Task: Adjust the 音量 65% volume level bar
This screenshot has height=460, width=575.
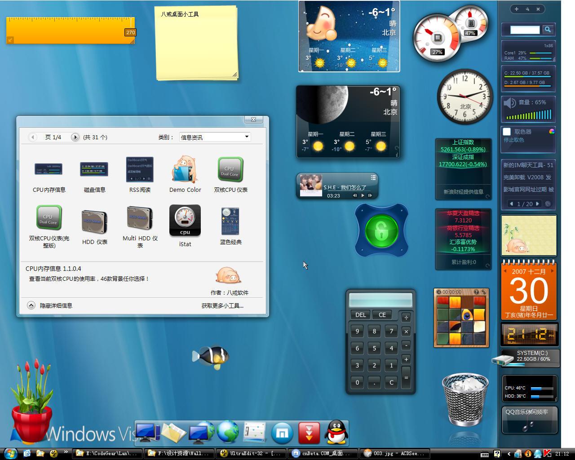Action: click(x=529, y=117)
